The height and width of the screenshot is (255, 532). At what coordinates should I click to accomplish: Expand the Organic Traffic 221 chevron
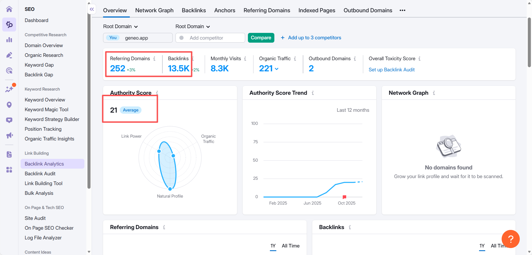pos(277,69)
